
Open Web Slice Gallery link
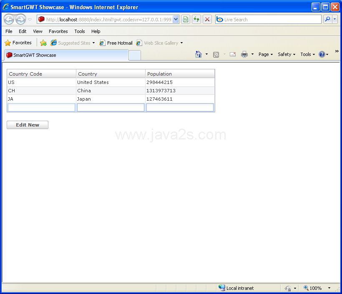click(158, 43)
